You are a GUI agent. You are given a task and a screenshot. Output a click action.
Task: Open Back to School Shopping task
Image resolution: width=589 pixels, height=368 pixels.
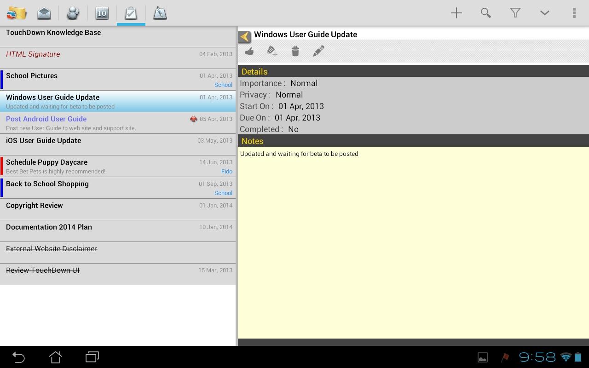click(118, 188)
